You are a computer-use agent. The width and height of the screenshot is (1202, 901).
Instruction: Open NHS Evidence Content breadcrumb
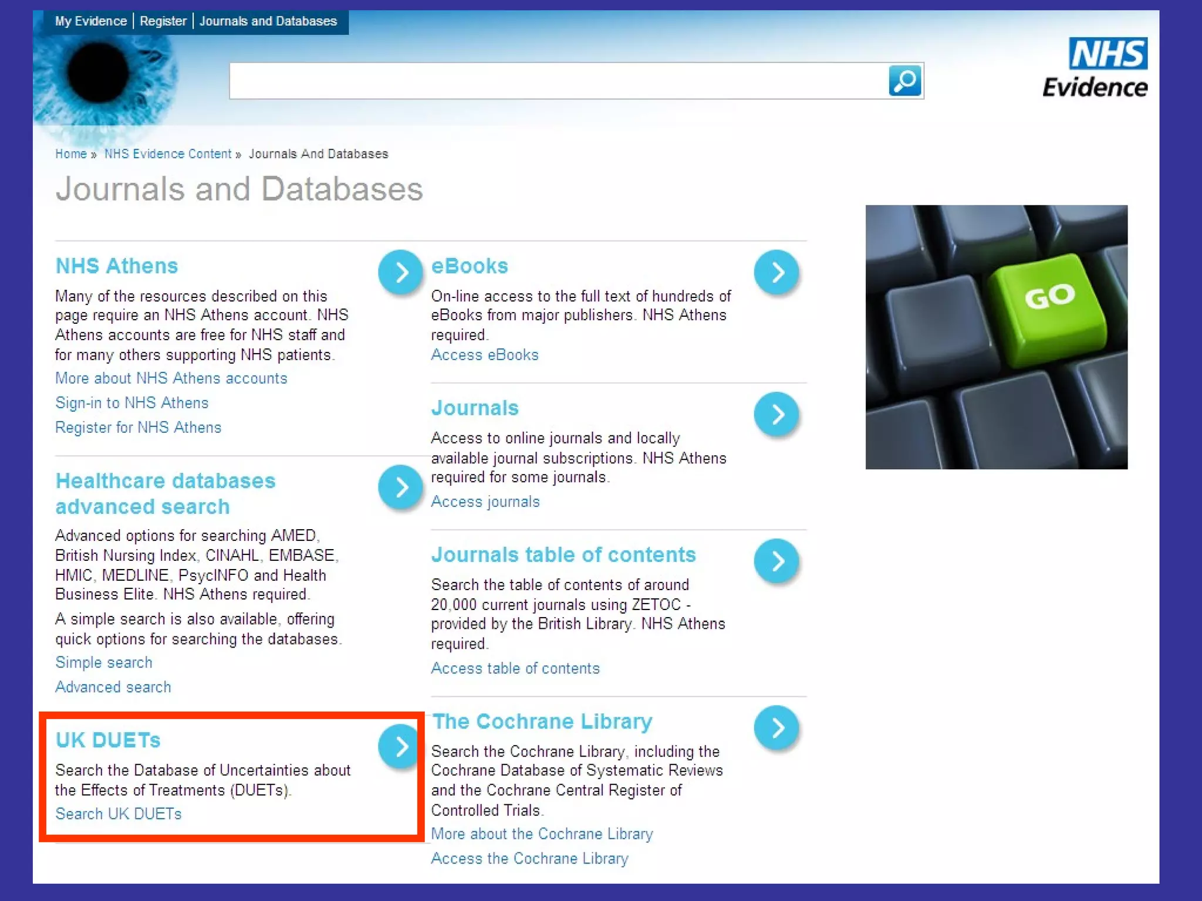click(x=168, y=154)
